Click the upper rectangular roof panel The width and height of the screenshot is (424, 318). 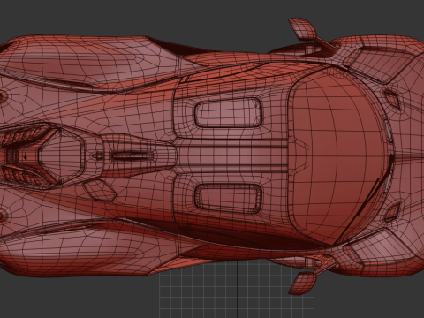click(x=228, y=112)
